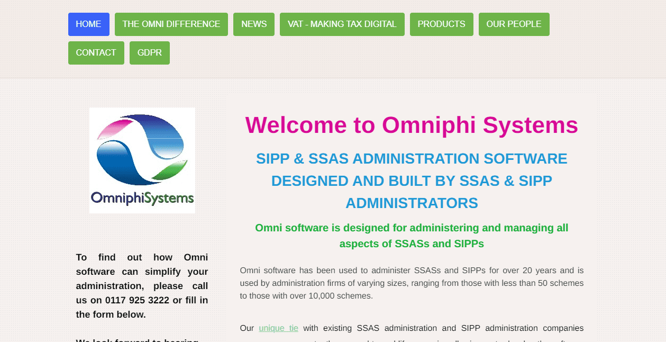Click the line mentioning '0117 925 3222'
The height and width of the screenshot is (342, 666).
coord(142,300)
